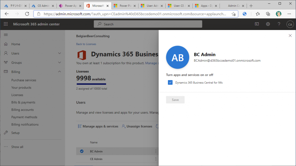Collapse the Billing section chevron

click(60, 72)
